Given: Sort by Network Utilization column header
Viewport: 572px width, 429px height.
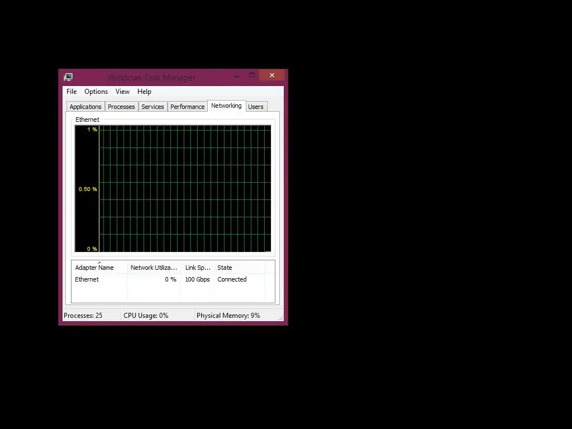Looking at the screenshot, I should 154,268.
